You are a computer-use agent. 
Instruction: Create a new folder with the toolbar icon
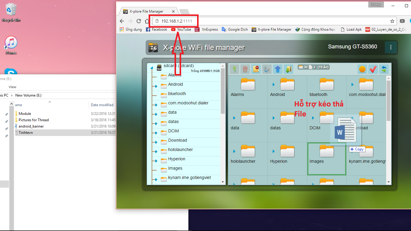pos(256,69)
